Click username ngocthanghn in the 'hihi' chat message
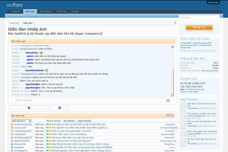Viewport: 228px width, 152px height. 33,87
